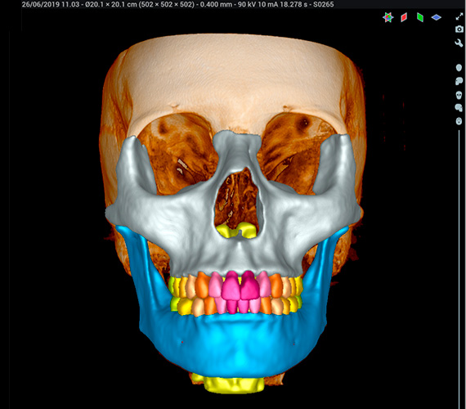This screenshot has height=409, width=466.
Task: Click the scan info header text
Action: coord(177,4)
